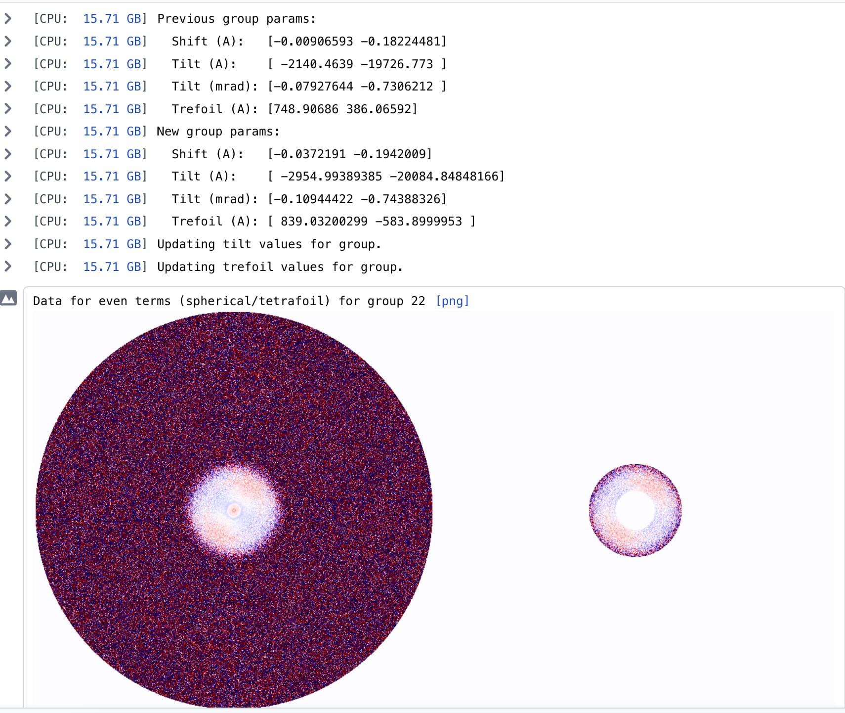Expand the Tilt (mrad) row with -0.07927644
Viewport: 845px width, 713px height.
(x=8, y=86)
